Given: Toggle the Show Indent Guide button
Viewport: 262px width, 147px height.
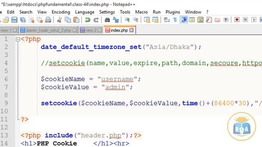Looking at the screenshot, I should tap(184, 20).
